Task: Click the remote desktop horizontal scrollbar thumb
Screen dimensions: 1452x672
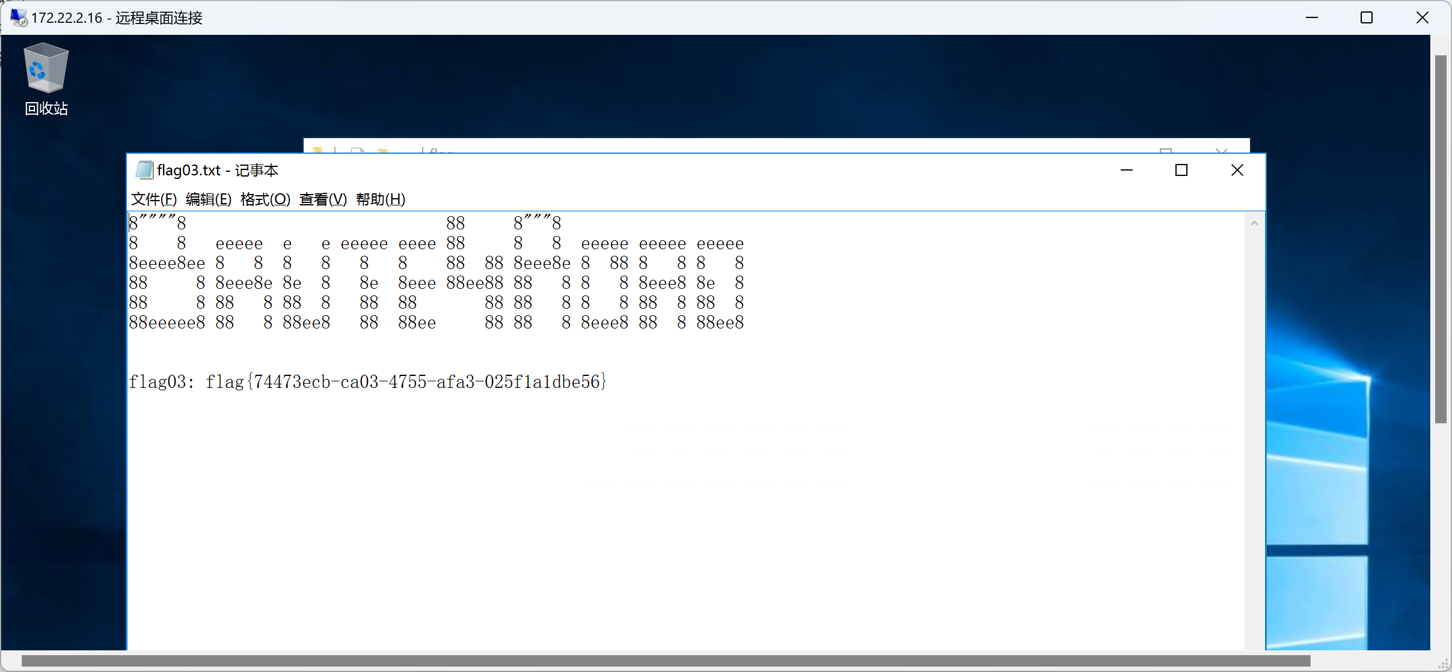Action: click(666, 661)
